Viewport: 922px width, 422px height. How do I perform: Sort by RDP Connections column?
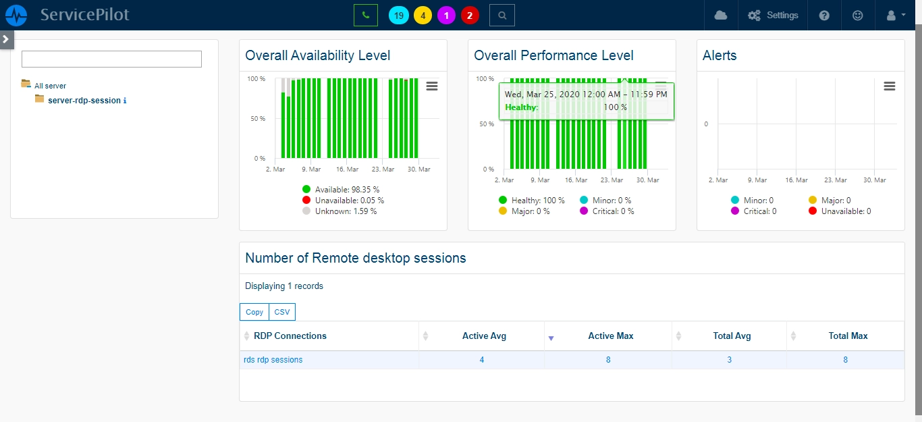click(329, 336)
